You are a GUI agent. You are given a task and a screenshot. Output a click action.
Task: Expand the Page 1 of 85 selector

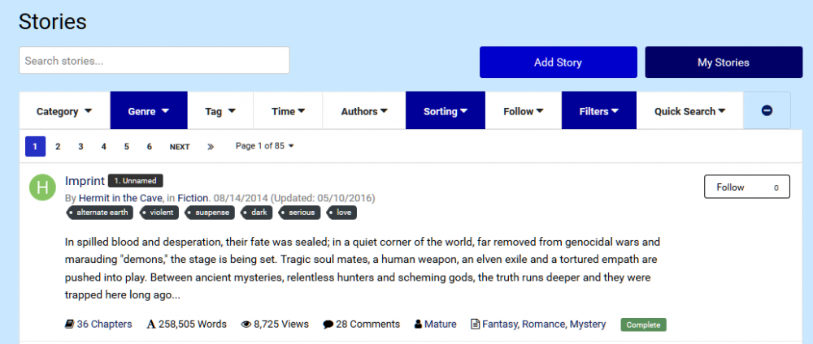coord(264,146)
